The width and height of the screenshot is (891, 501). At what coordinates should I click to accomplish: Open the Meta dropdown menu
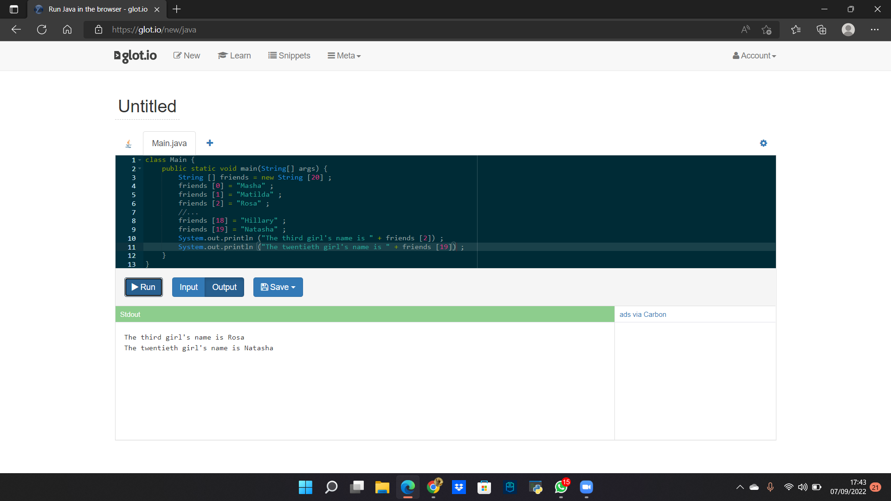[x=344, y=56]
